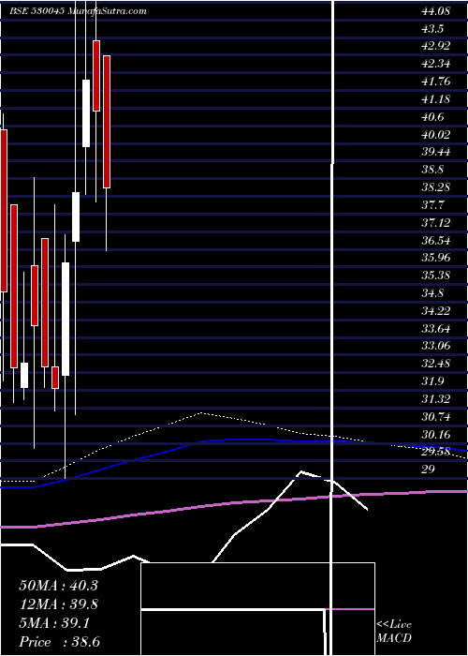Click the 33.64 price axis label
The width and height of the screenshot is (468, 656).
[x=436, y=328]
